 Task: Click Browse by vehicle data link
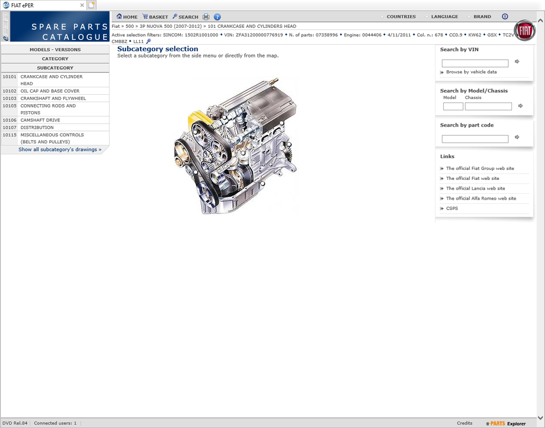[x=472, y=72]
